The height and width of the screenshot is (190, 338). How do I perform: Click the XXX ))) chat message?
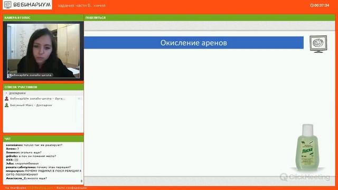(12, 159)
